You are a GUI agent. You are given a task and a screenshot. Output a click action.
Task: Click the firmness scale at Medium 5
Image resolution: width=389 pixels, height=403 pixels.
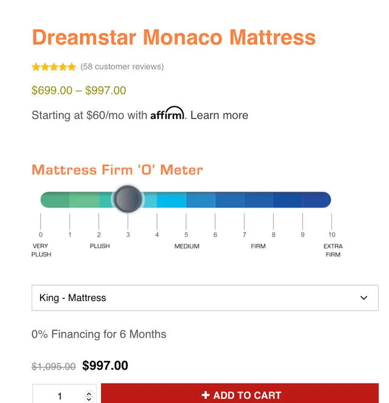[x=186, y=199]
